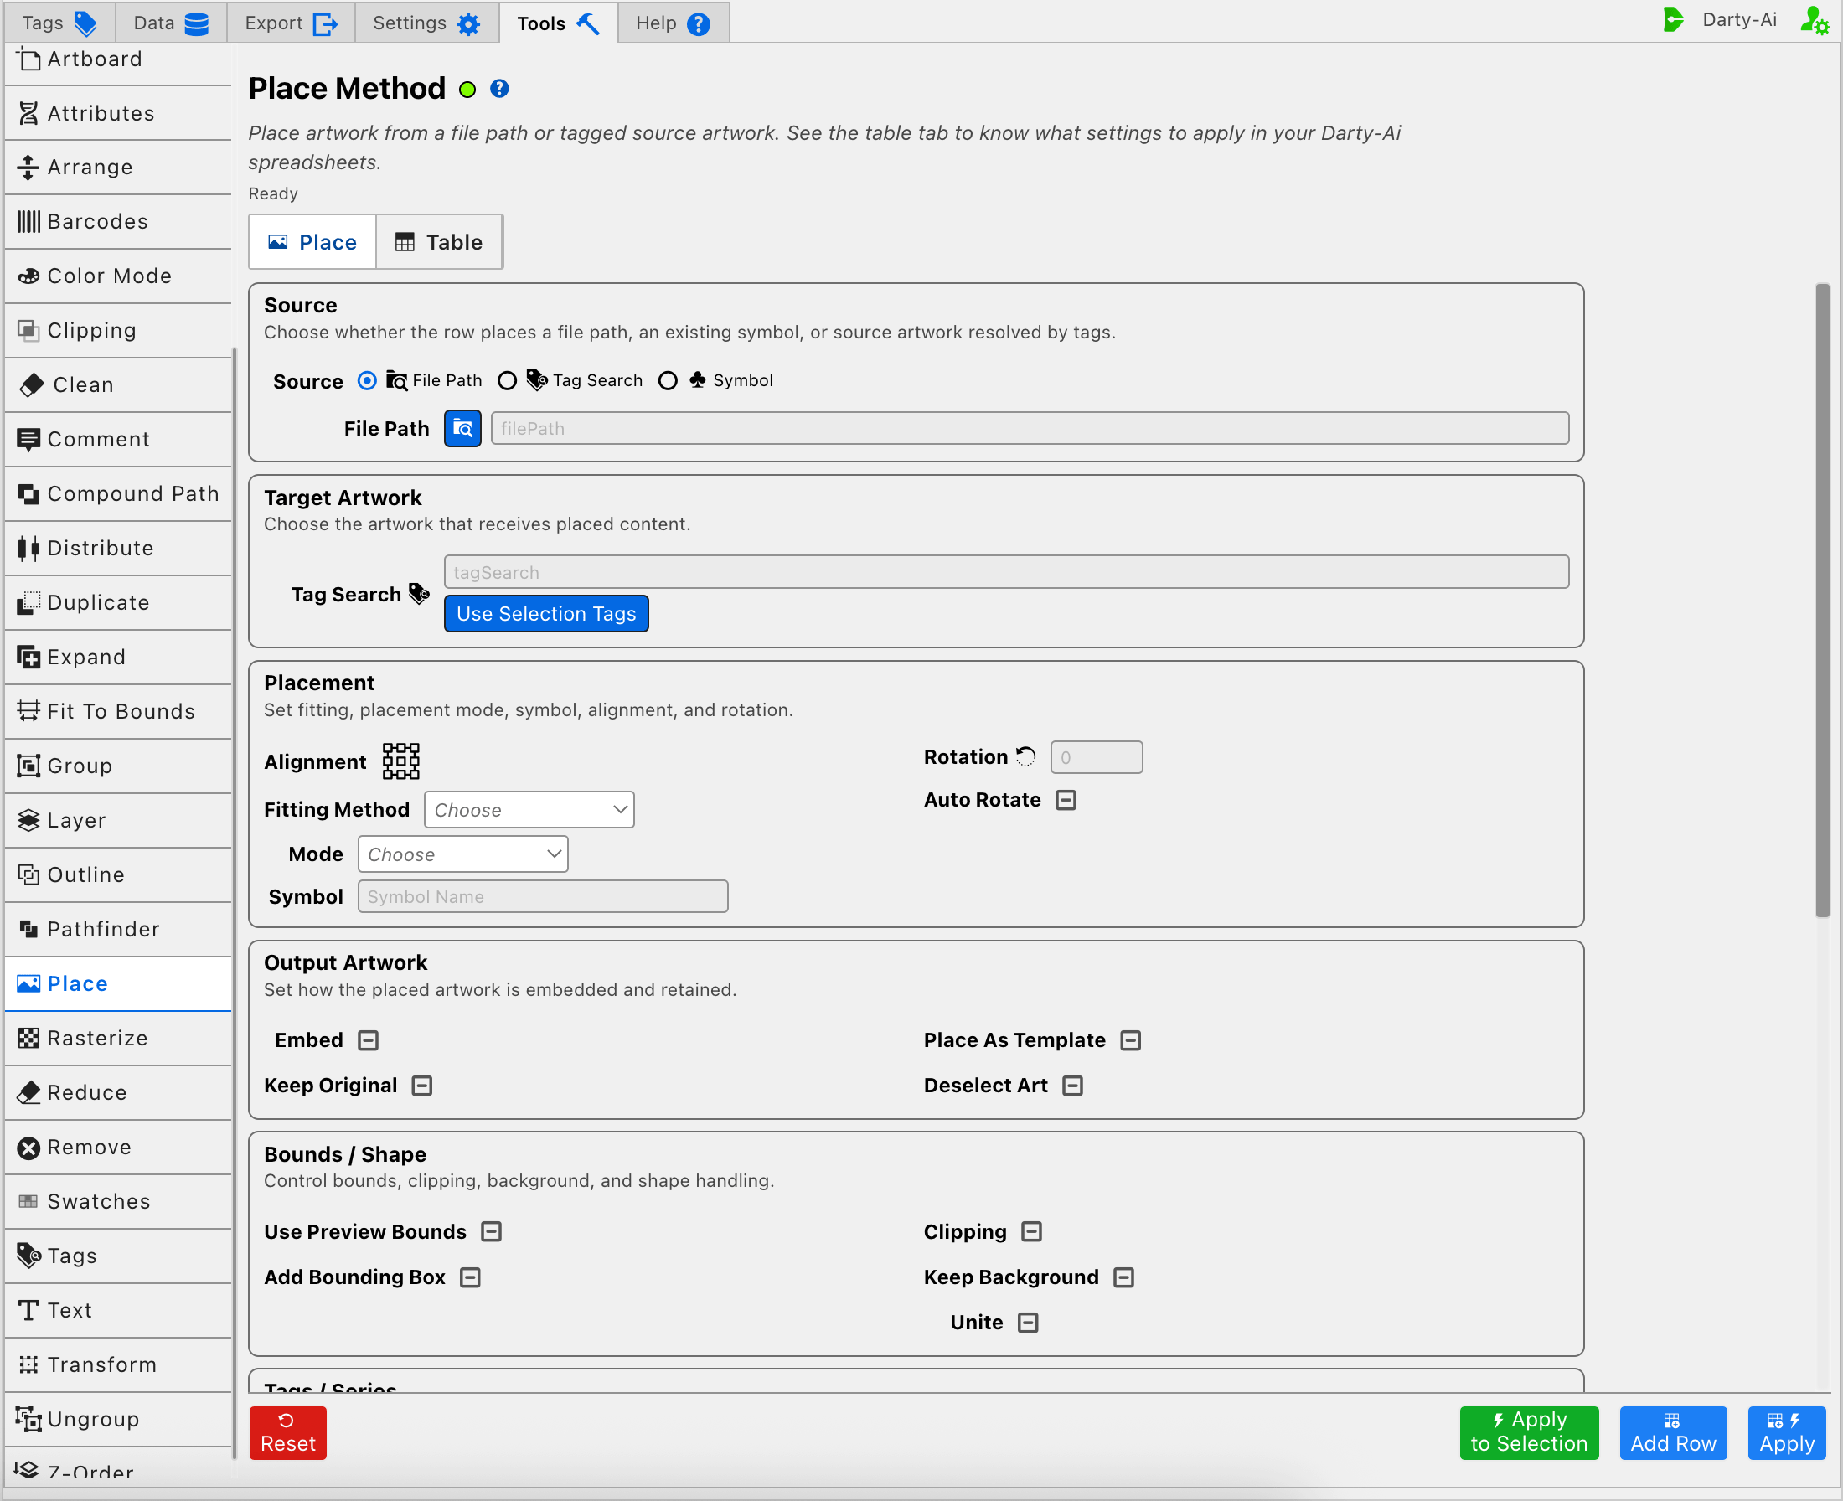Open the Fitting Method dropdown
The height and width of the screenshot is (1501, 1843).
[x=529, y=809]
